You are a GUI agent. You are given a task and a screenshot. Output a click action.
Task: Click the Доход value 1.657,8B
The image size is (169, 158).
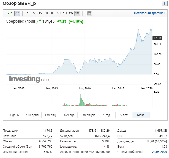coord(161,131)
